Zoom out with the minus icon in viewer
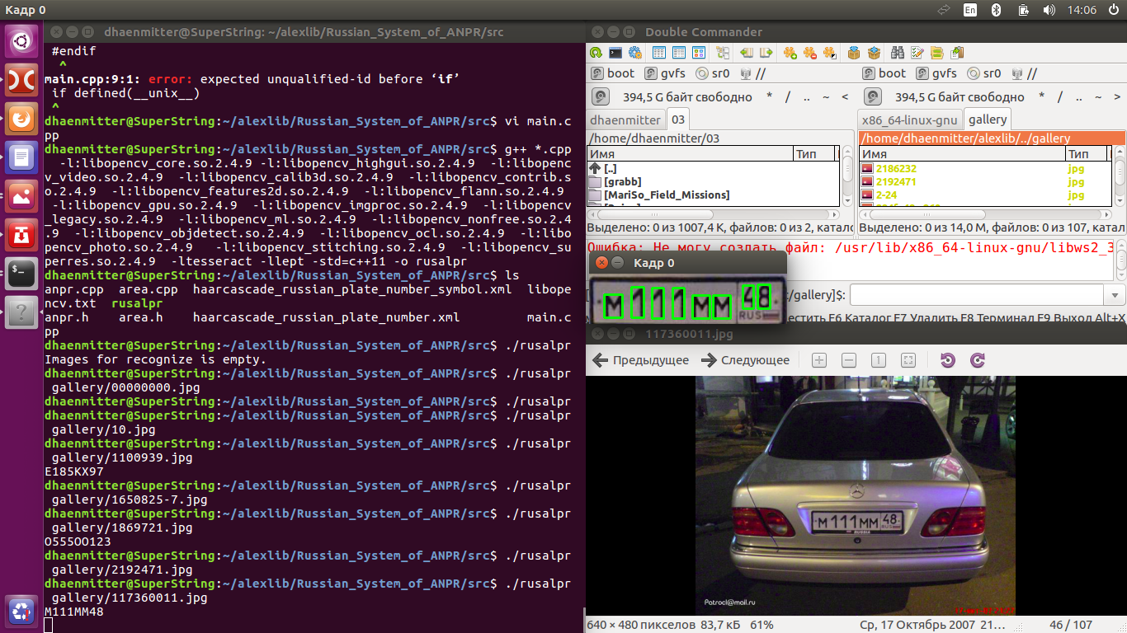This screenshot has height=633, width=1127. [849, 360]
